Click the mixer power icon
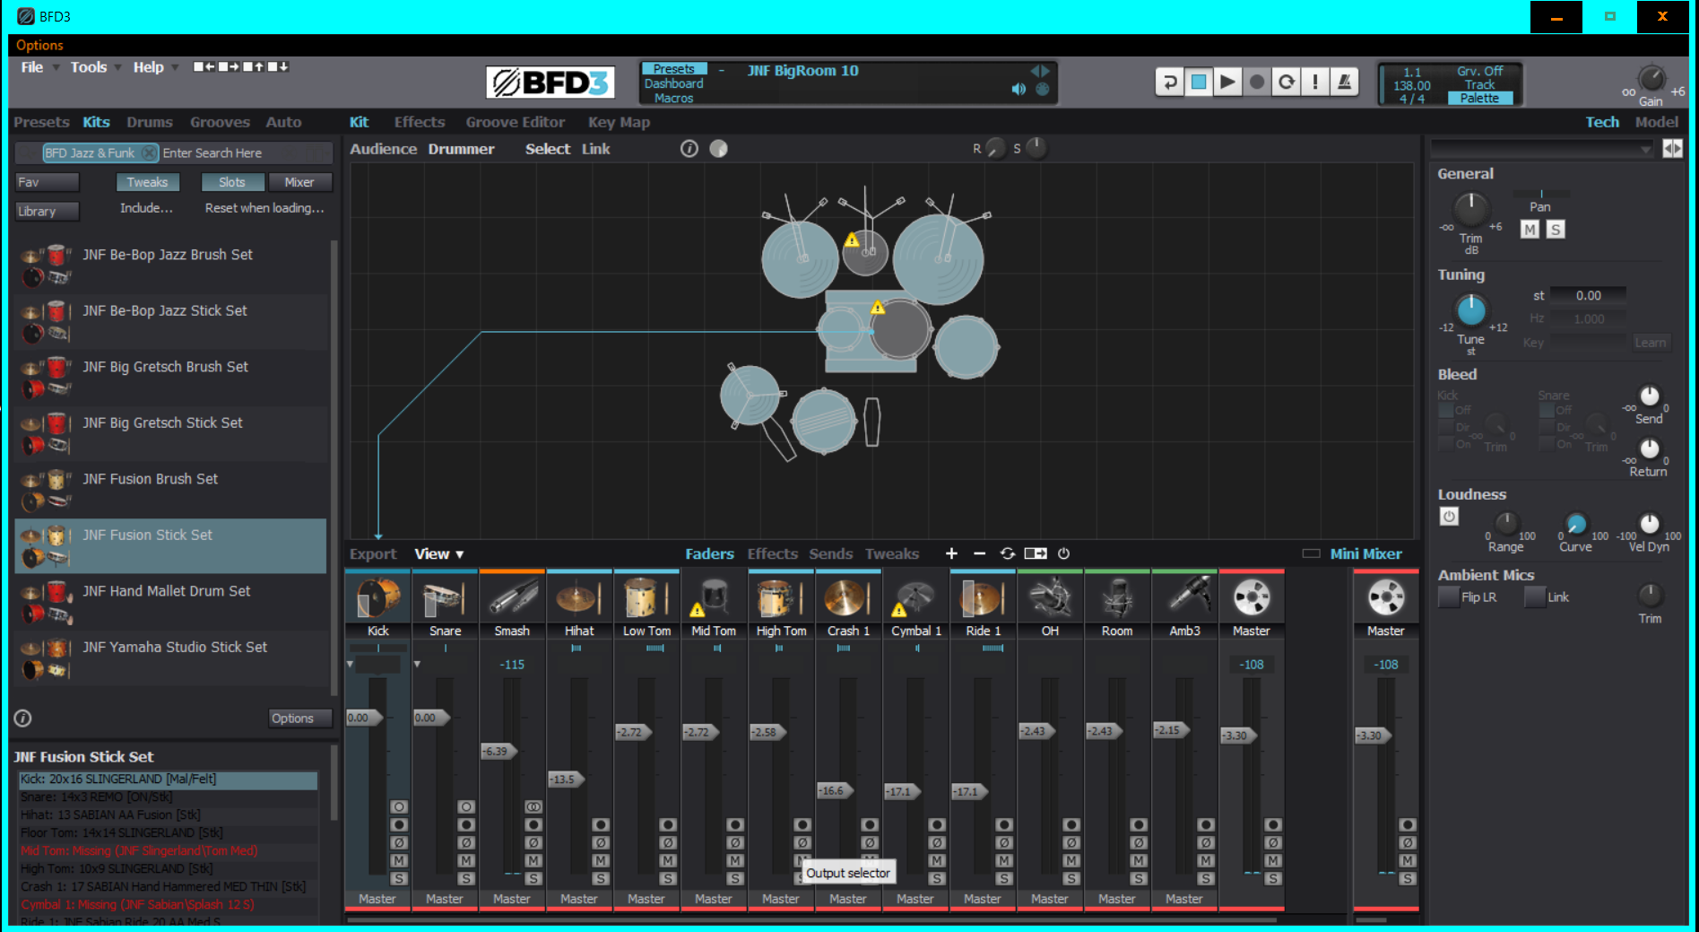 (1063, 553)
